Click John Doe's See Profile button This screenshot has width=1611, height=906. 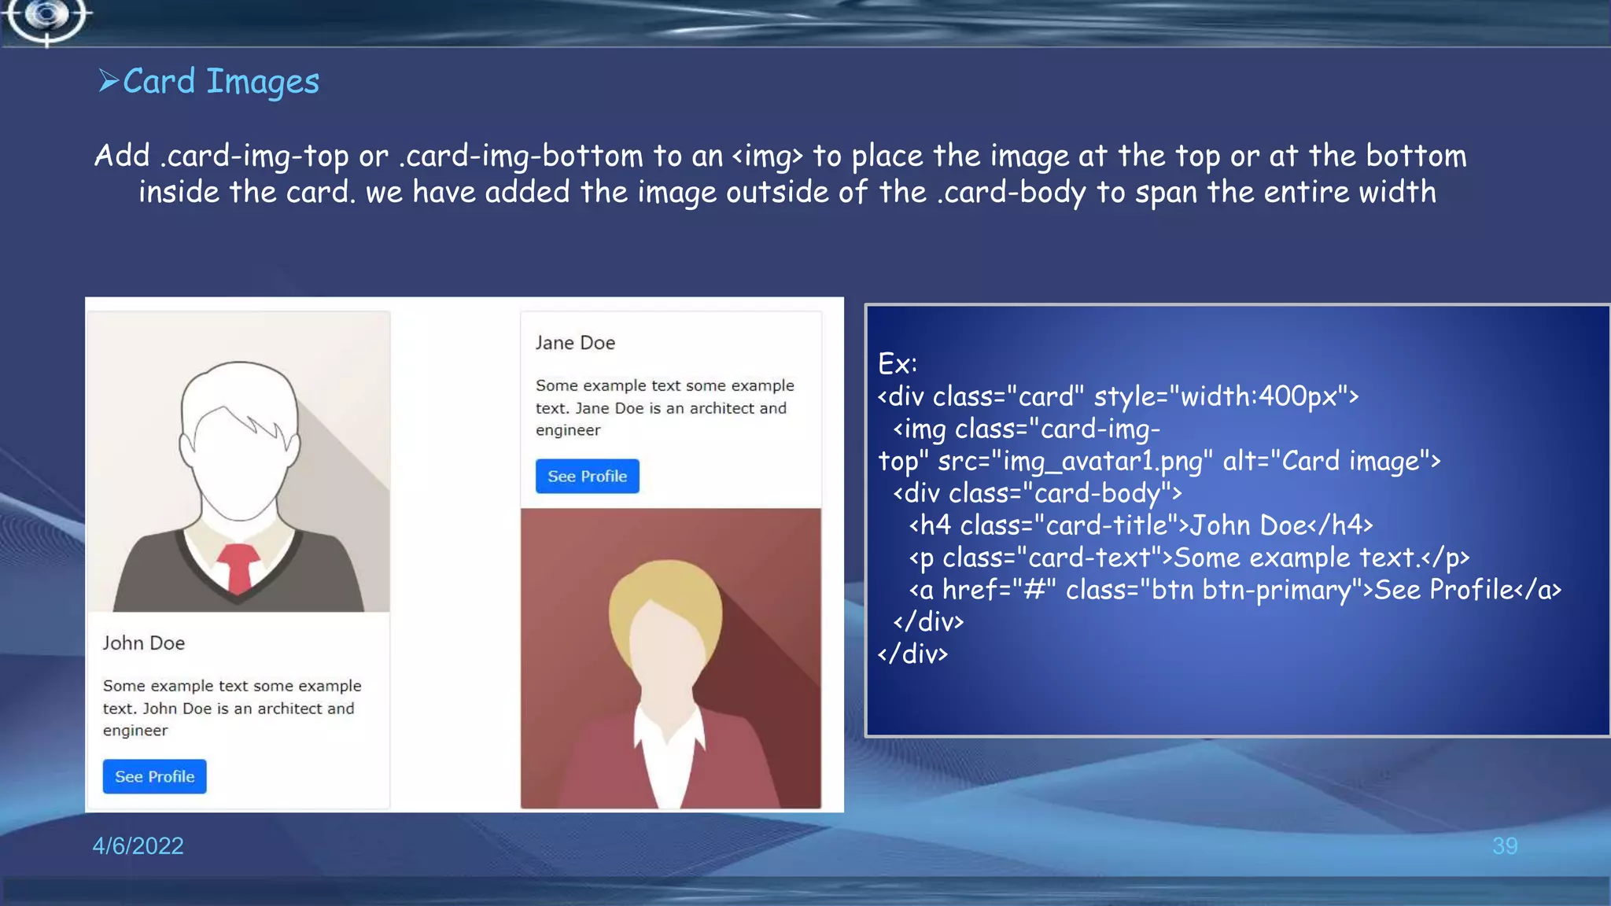click(x=154, y=776)
